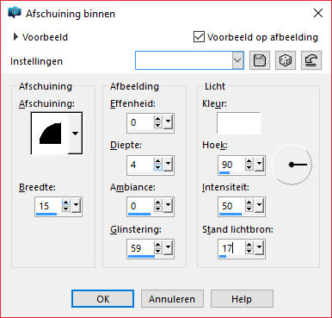Viewport: 332px width, 318px height.
Task: Close the Afschuining binnen dialog
Action: (318, 13)
